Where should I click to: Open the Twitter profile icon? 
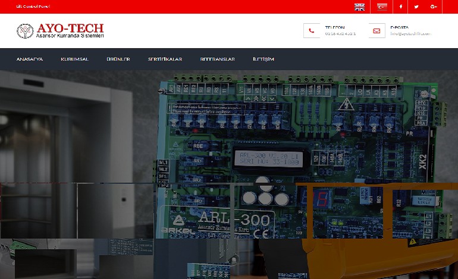click(x=416, y=7)
